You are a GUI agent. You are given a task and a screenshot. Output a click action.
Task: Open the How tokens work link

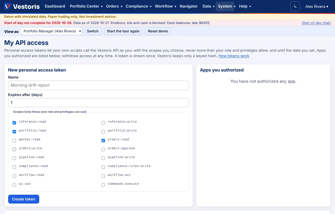(234, 56)
